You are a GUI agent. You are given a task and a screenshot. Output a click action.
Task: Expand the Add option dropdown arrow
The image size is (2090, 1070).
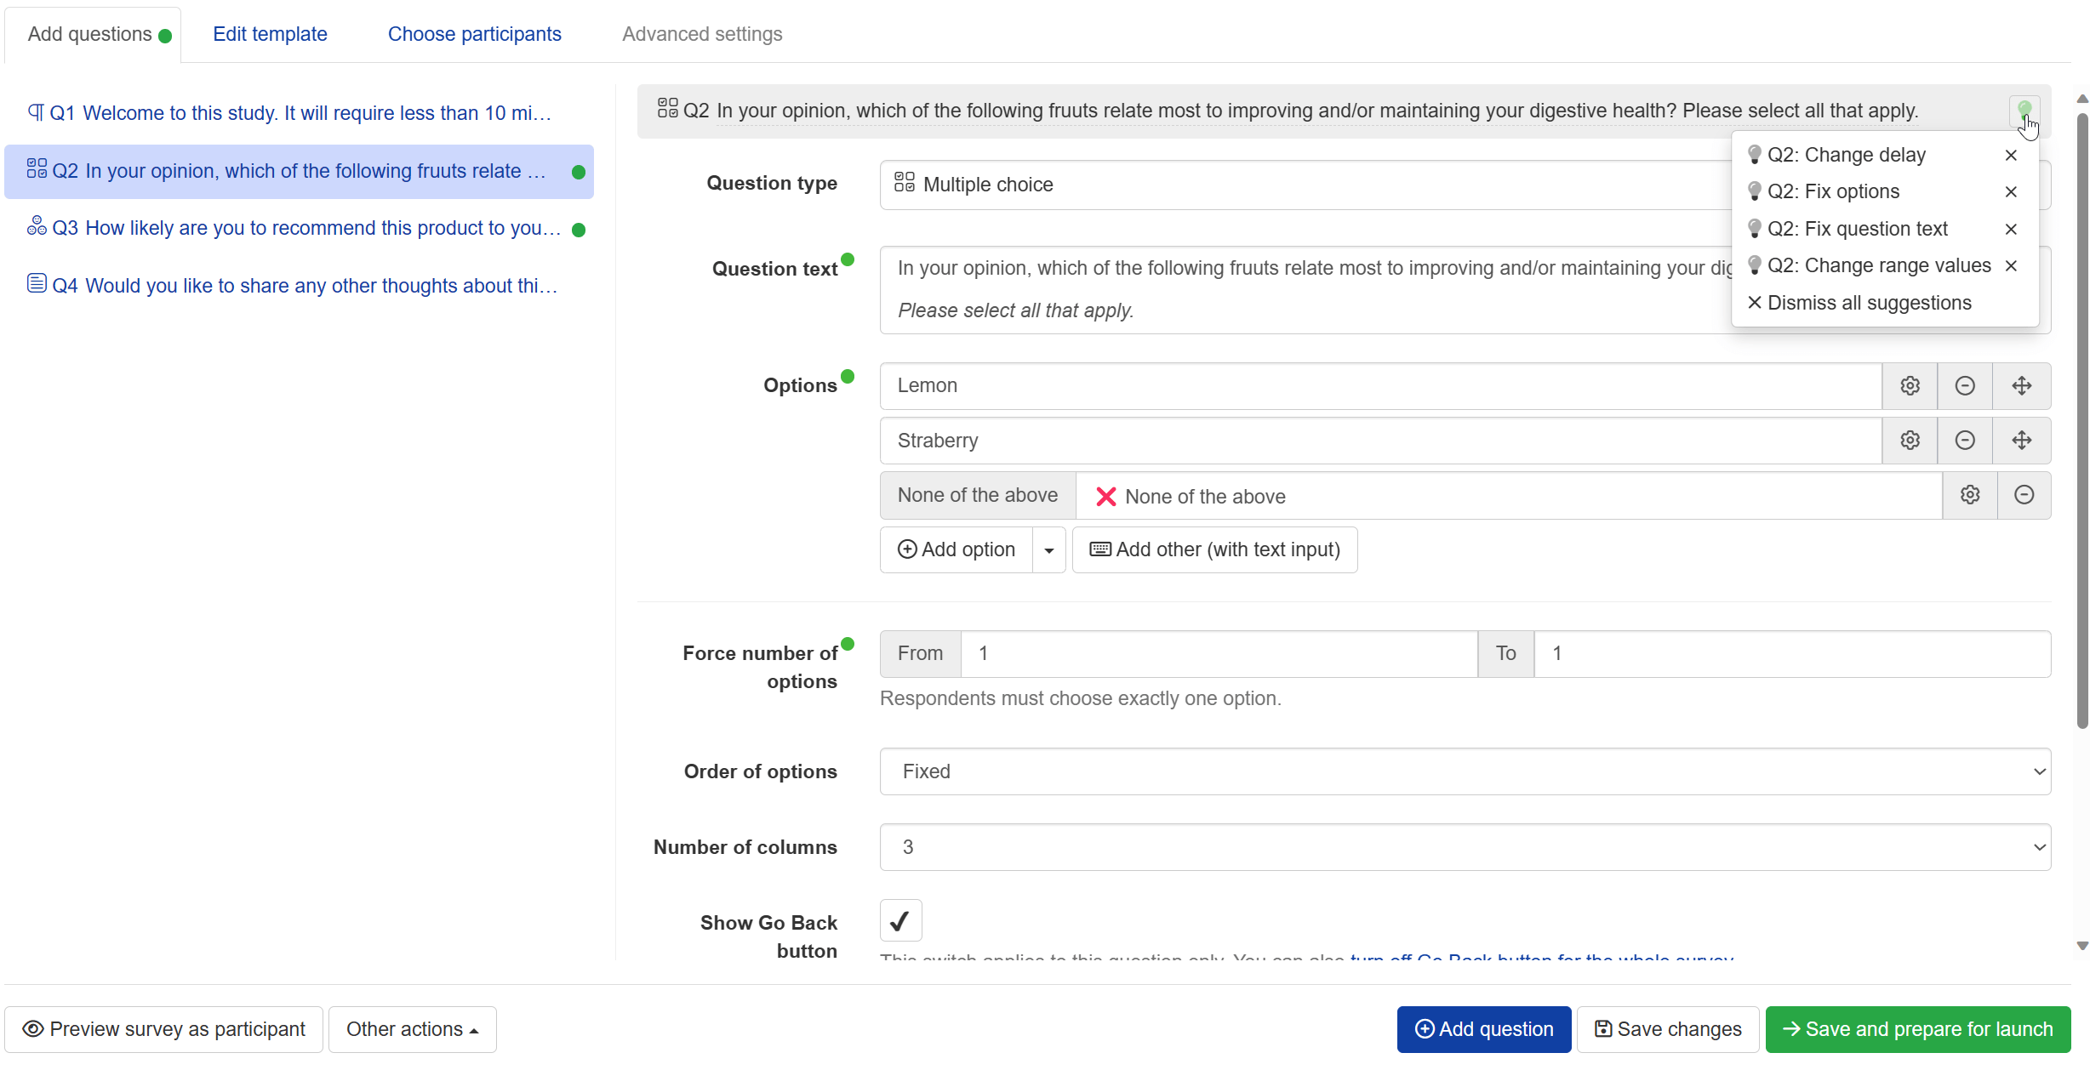[x=1048, y=550]
